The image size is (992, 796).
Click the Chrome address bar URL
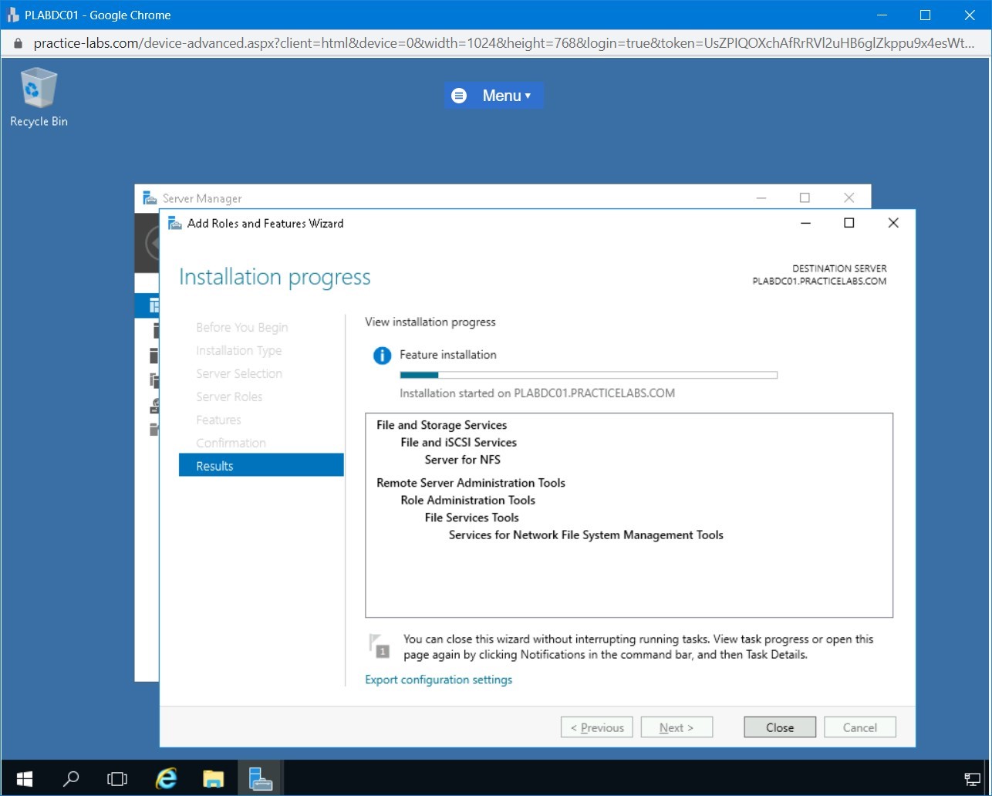[x=504, y=43]
